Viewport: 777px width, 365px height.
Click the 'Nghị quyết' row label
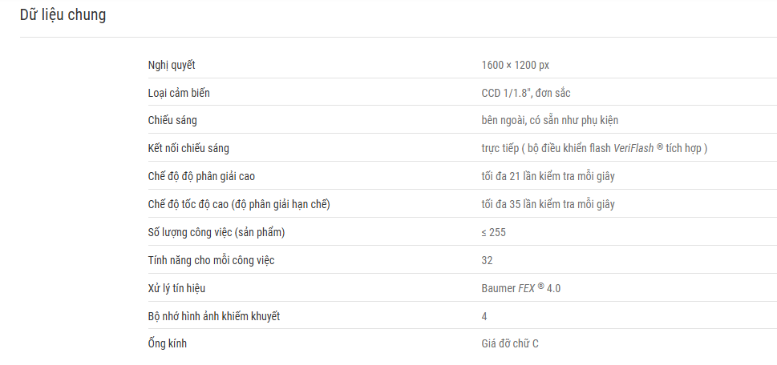(172, 66)
